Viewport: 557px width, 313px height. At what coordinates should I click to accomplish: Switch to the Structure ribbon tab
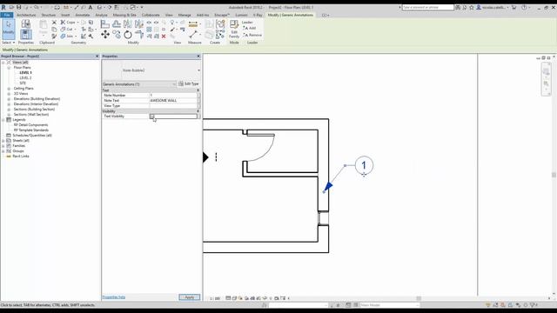pyautogui.click(x=49, y=15)
